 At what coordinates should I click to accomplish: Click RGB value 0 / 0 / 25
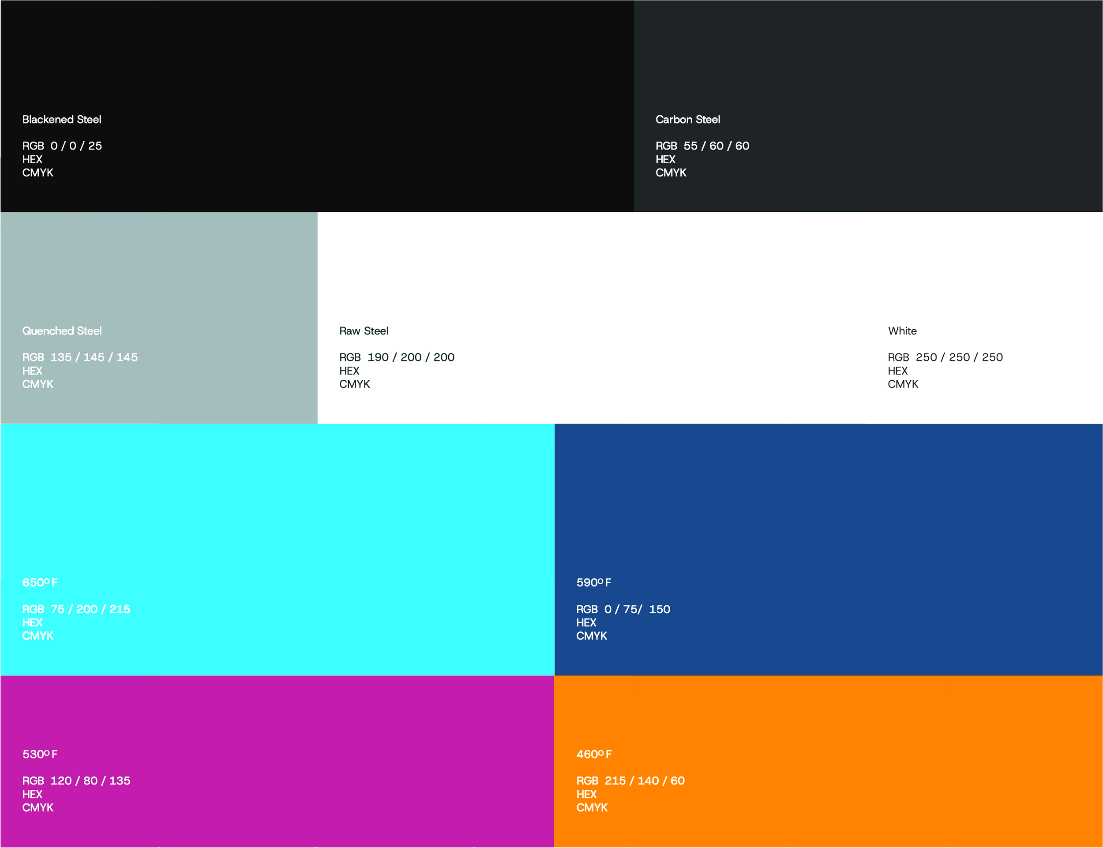point(76,146)
